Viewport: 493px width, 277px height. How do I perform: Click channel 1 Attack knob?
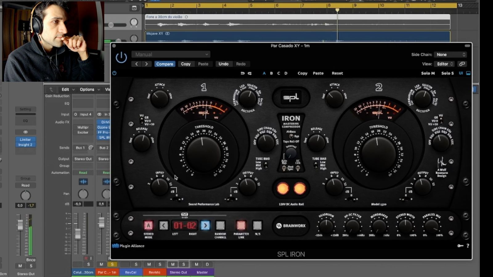click(160, 98)
